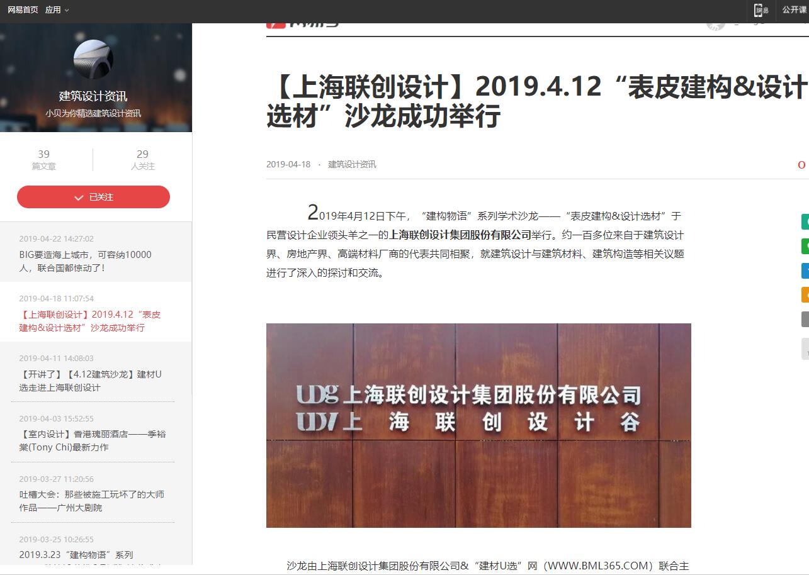Click the WWW.BML365.COM text in article
Image resolution: width=809 pixels, height=575 pixels.
point(598,566)
